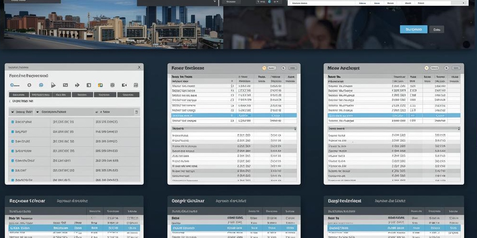Screen dimensions: 477x238
Task: Click the play arrow icon in left panel toolbar
Action: [x=53, y=85]
